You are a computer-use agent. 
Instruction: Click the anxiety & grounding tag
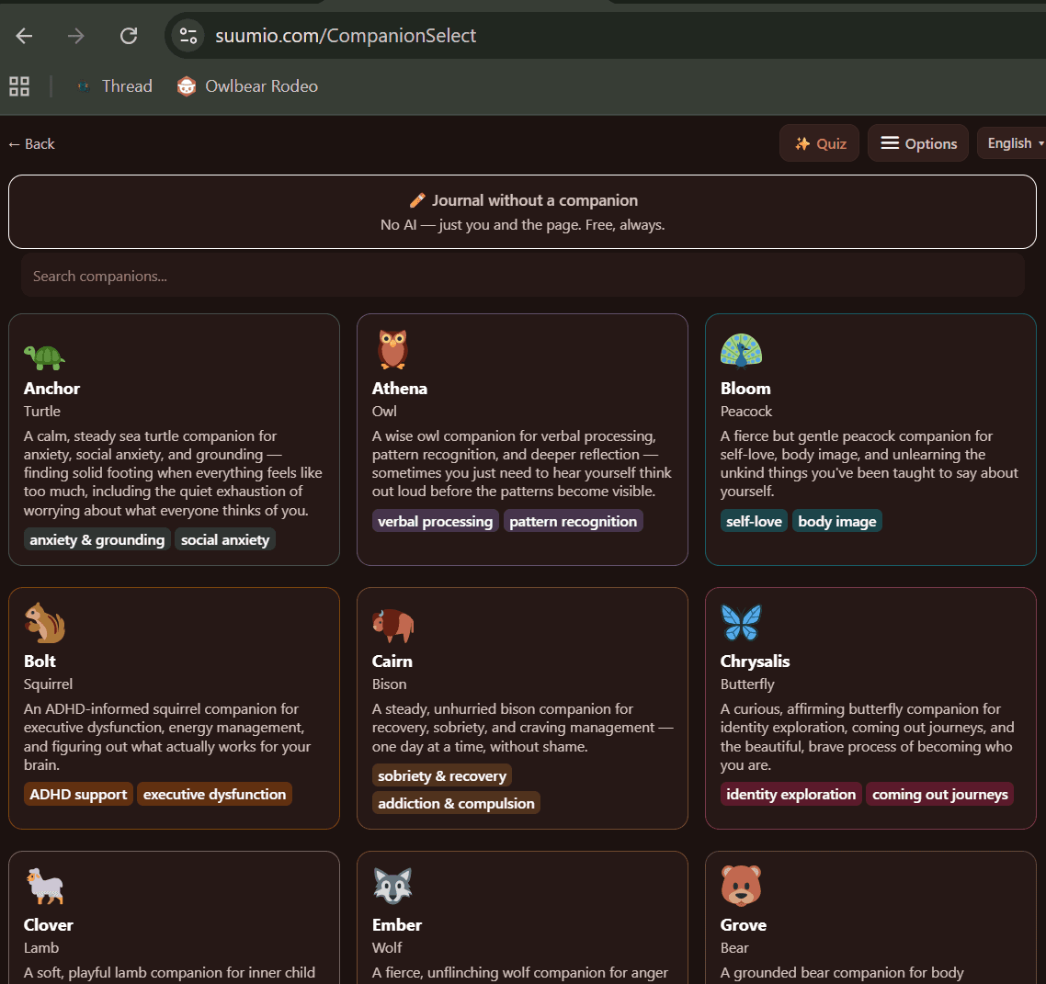(97, 540)
